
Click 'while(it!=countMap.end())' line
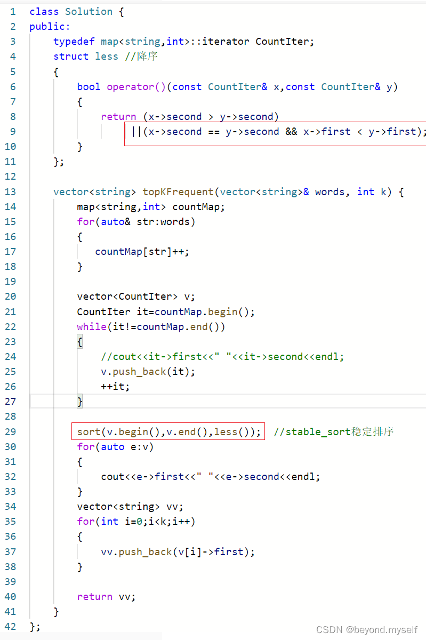pos(151,326)
